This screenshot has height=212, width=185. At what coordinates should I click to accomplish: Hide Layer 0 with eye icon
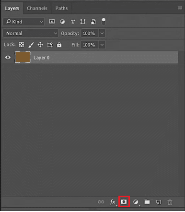click(8, 57)
